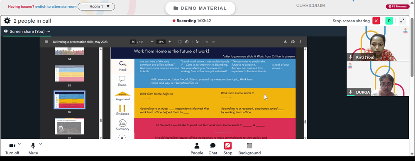Click the Summary checklist icon
The height and width of the screenshot is (161, 415).
coord(122,123)
